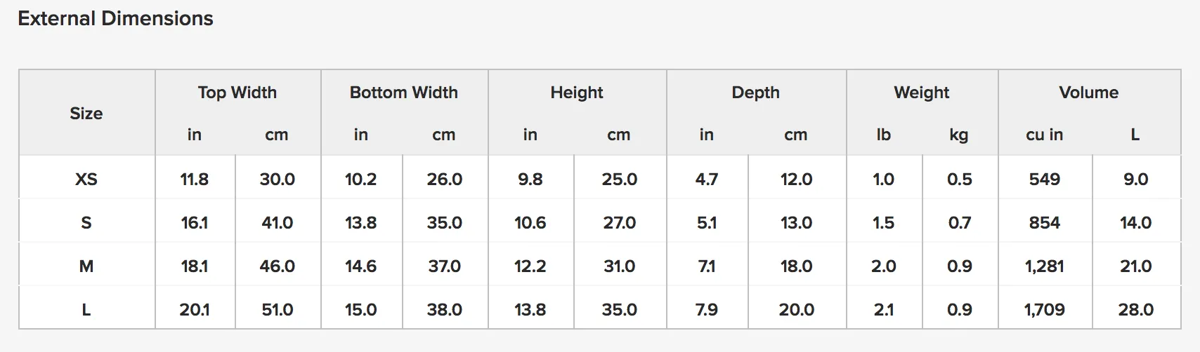
Task: Click the L volume value 1,709
Action: [x=1045, y=309]
